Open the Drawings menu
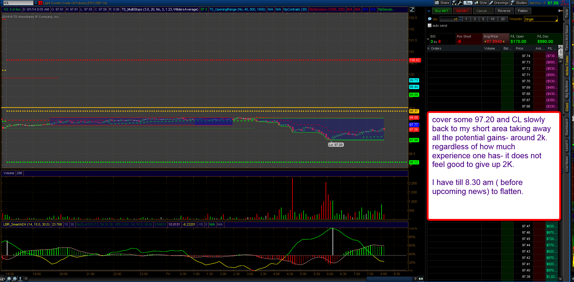The image size is (574, 282). (x=499, y=3)
